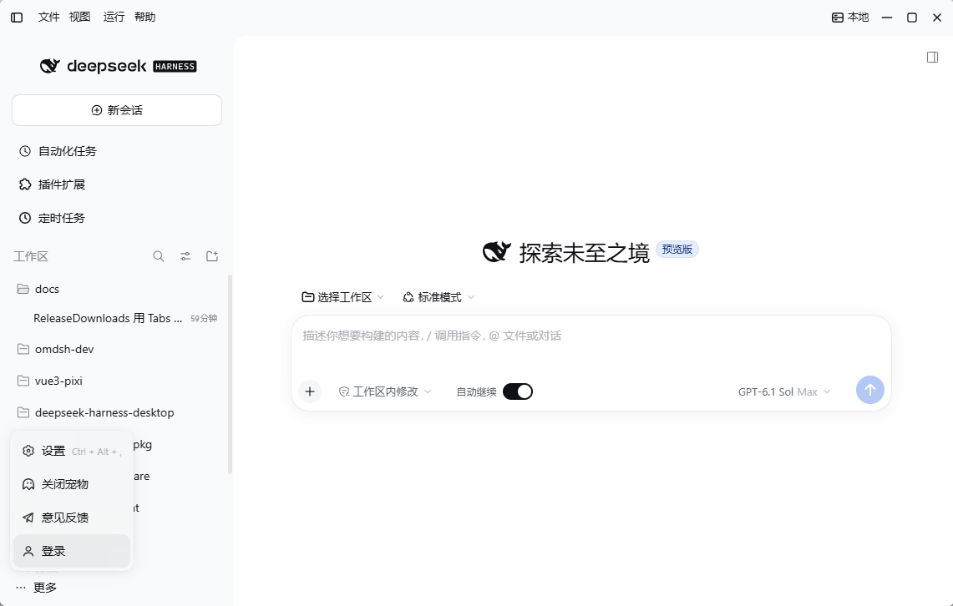Click the deepseek-harness-desktop folder icon
The image size is (953, 606).
pyautogui.click(x=23, y=412)
